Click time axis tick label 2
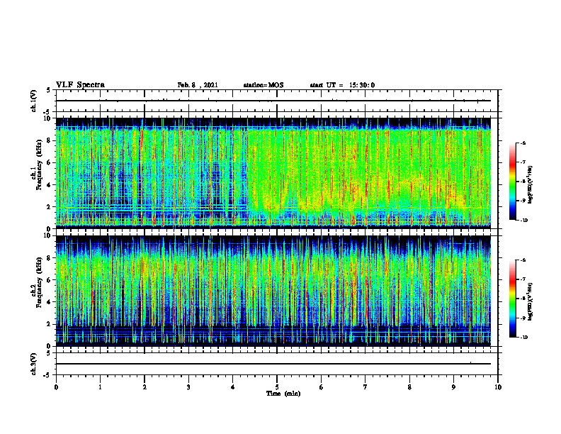Viewport: 561px width, 434px height. click(144, 387)
